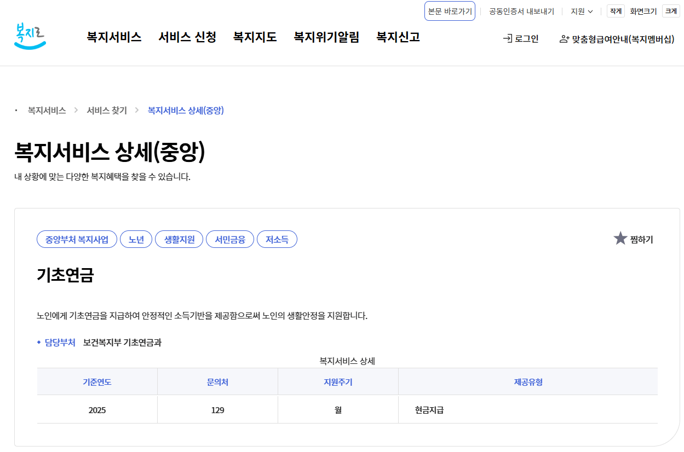Screen dimensions: 684x452
Task: Click the 복지신고 menu
Action: pyautogui.click(x=397, y=37)
